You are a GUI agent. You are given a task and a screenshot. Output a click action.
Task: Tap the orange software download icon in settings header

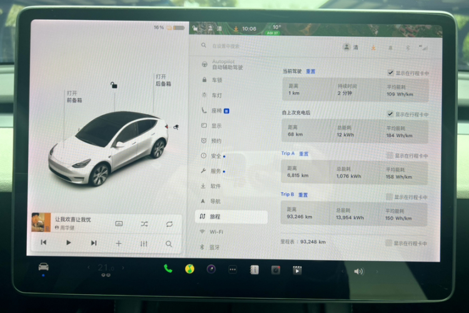(x=373, y=48)
